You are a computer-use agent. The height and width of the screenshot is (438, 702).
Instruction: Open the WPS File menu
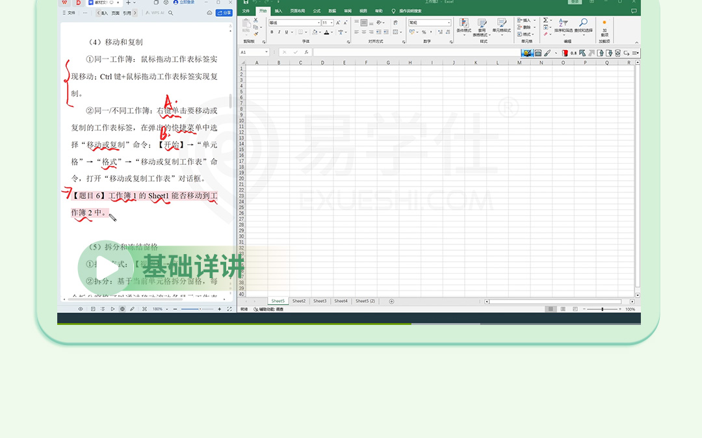click(70, 13)
